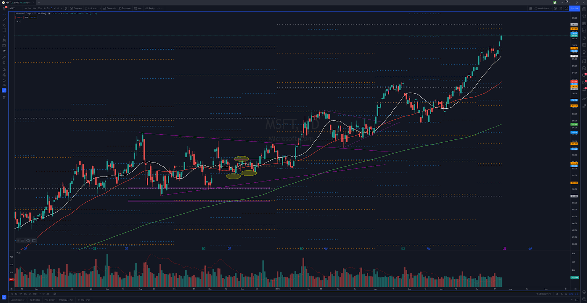
Task: Remove drawings with trash icon
Action: tap(4, 97)
